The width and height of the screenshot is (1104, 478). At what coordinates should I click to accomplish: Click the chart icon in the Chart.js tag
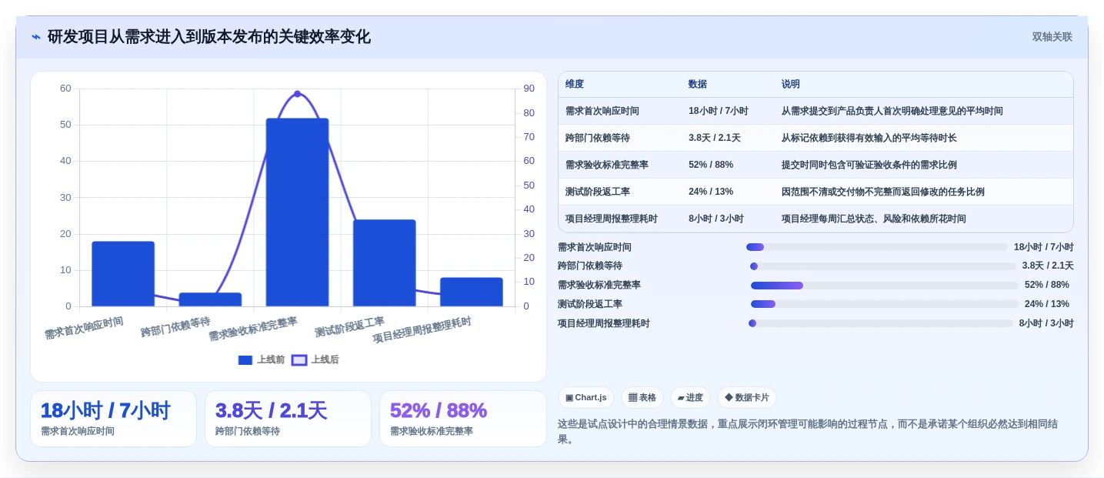(x=569, y=398)
